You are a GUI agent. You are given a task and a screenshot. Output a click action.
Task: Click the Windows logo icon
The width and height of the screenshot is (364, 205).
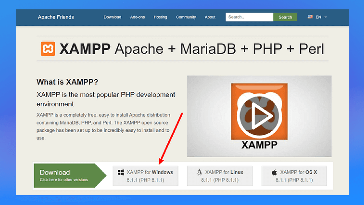tap(121, 172)
